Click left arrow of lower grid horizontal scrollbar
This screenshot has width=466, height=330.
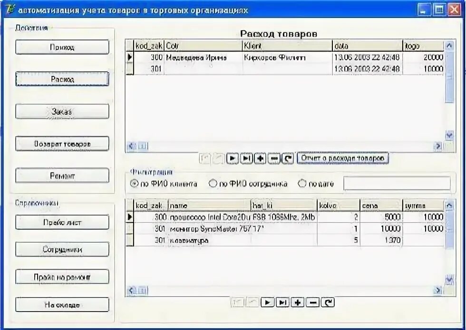132,290
